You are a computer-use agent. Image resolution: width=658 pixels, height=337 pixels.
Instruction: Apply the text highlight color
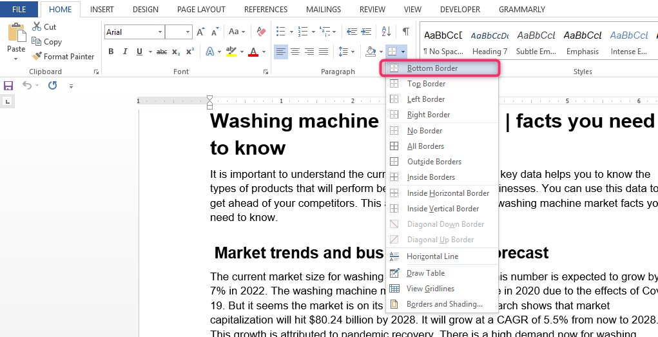(231, 52)
